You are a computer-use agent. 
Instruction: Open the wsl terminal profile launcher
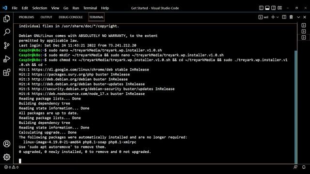click(263, 17)
